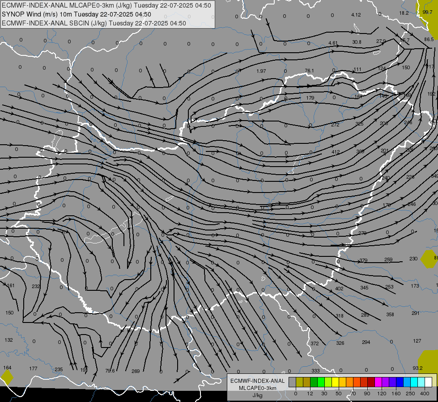
Task: Click the map value 240
Action: coord(386,178)
